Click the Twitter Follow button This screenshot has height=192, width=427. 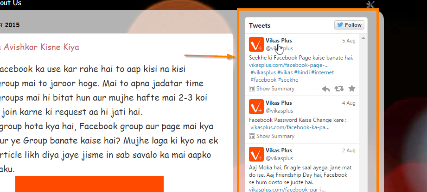coord(349,25)
